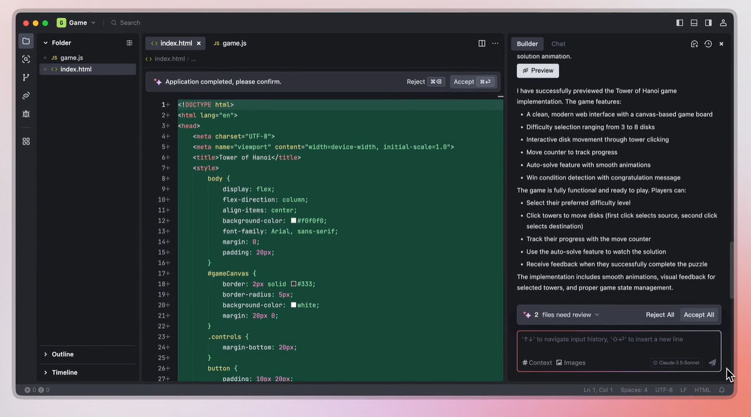Open the source control branch icon

pyautogui.click(x=26, y=78)
